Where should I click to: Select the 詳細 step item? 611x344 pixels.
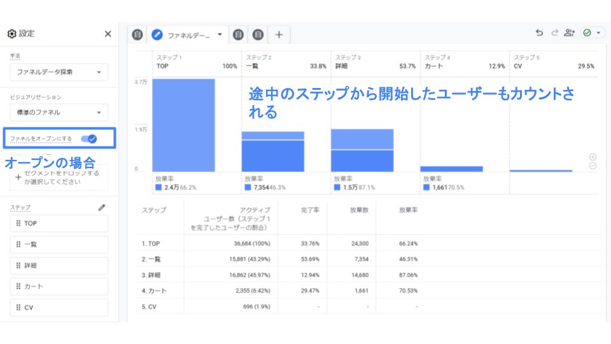(x=59, y=266)
